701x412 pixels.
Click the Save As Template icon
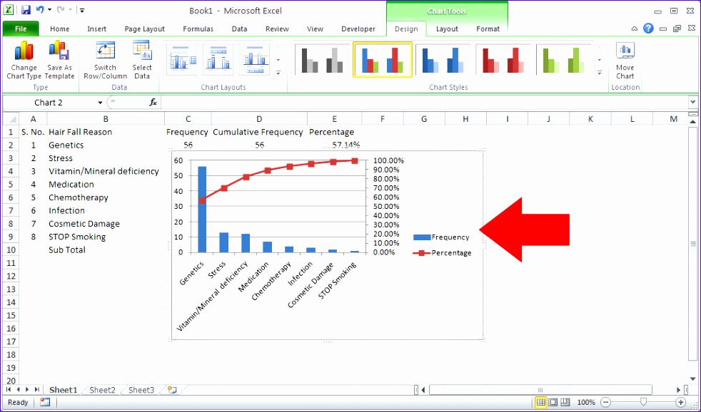coord(59,61)
